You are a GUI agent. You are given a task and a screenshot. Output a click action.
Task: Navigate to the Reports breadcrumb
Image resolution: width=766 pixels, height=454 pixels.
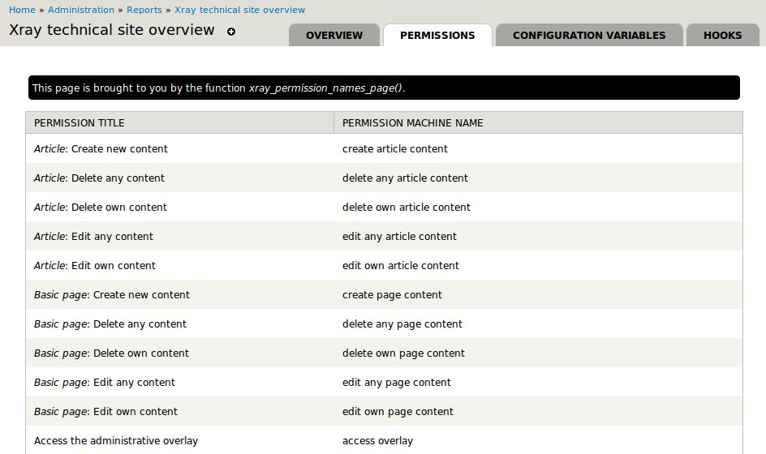click(144, 10)
